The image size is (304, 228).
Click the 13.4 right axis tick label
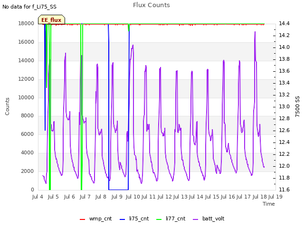(x=284, y=83)
